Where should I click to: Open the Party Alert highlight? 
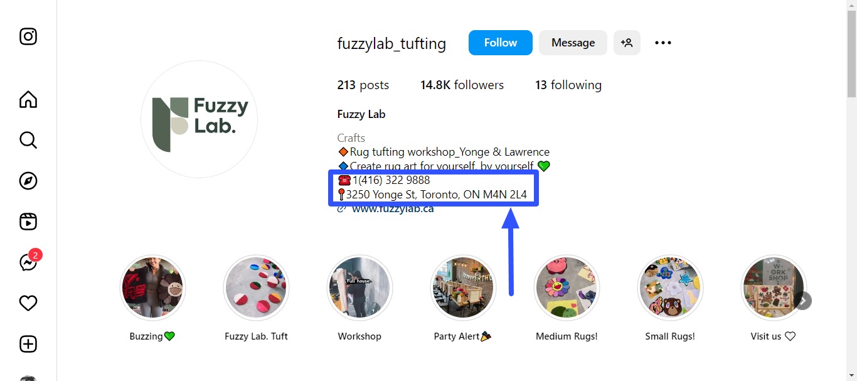(462, 287)
